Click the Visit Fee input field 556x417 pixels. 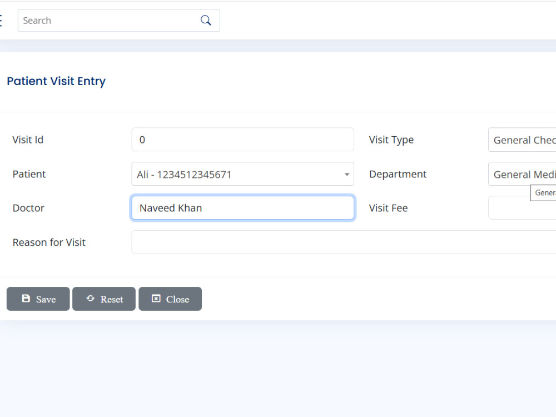pos(522,208)
